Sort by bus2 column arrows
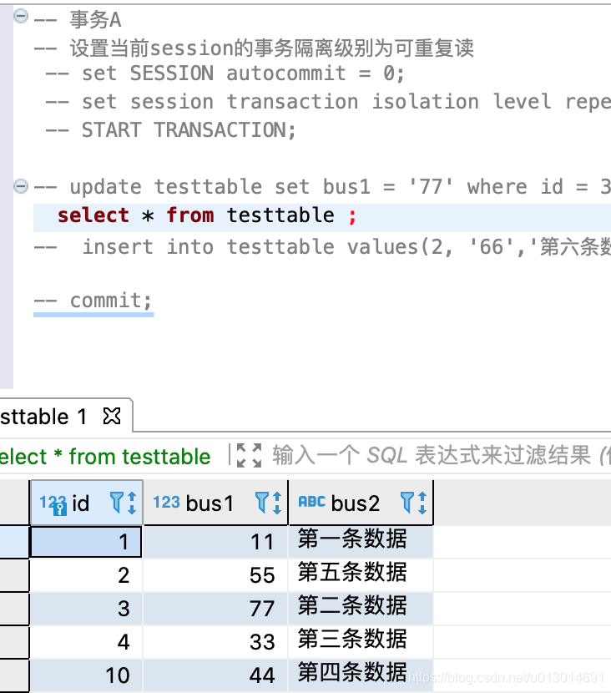 422,503
